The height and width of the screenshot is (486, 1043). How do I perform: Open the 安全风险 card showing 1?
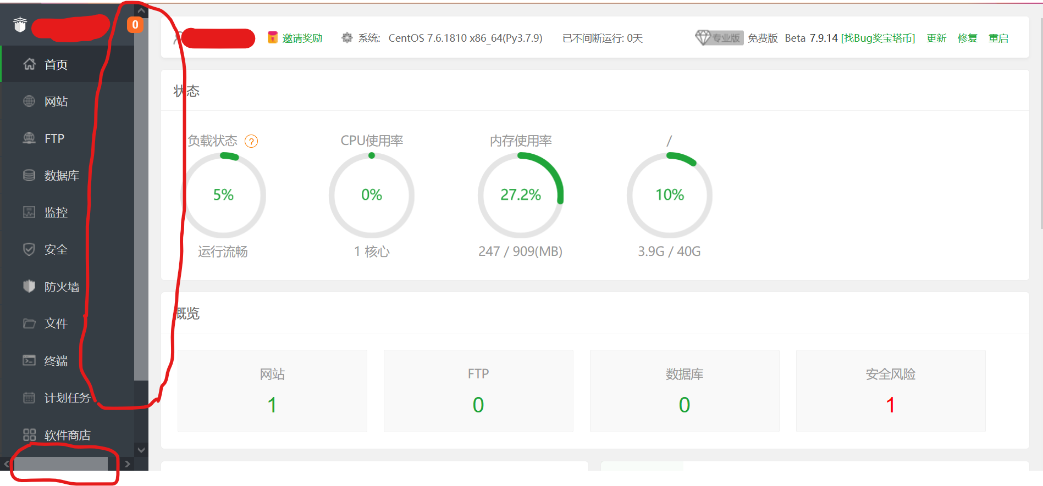click(891, 391)
